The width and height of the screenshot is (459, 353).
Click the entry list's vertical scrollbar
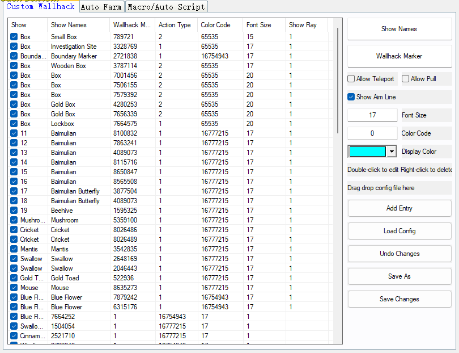pos(338,79)
